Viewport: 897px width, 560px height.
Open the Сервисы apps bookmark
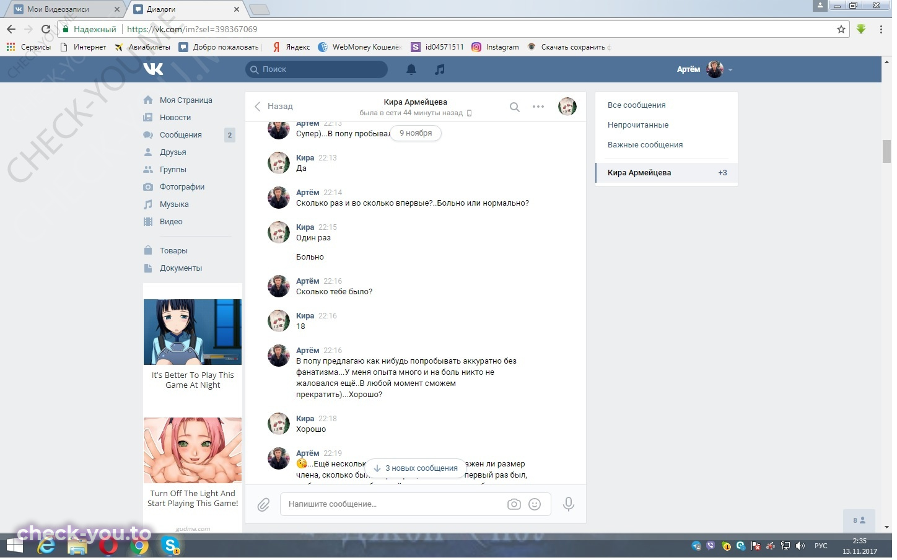tap(29, 47)
